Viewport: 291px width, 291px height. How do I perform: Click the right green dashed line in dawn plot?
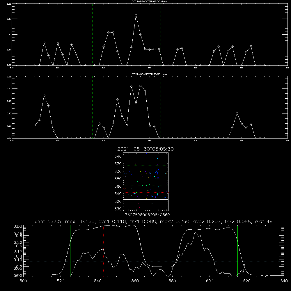pyautogui.click(x=161, y=34)
